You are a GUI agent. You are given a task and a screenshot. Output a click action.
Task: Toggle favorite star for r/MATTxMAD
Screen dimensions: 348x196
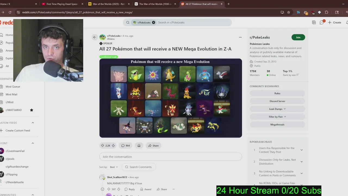tap(32, 110)
